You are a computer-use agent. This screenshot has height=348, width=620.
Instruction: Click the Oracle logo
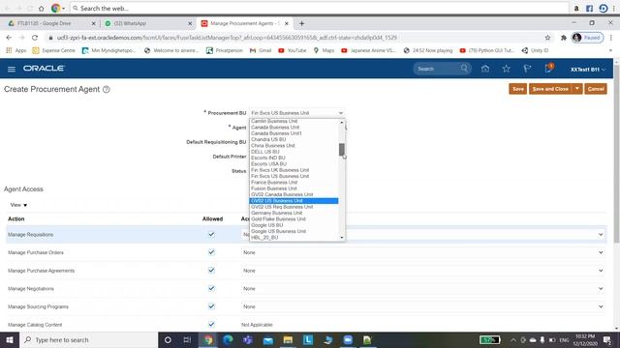point(44,69)
